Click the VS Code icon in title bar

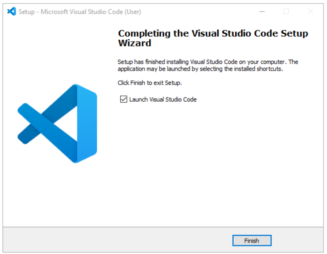(x=12, y=11)
